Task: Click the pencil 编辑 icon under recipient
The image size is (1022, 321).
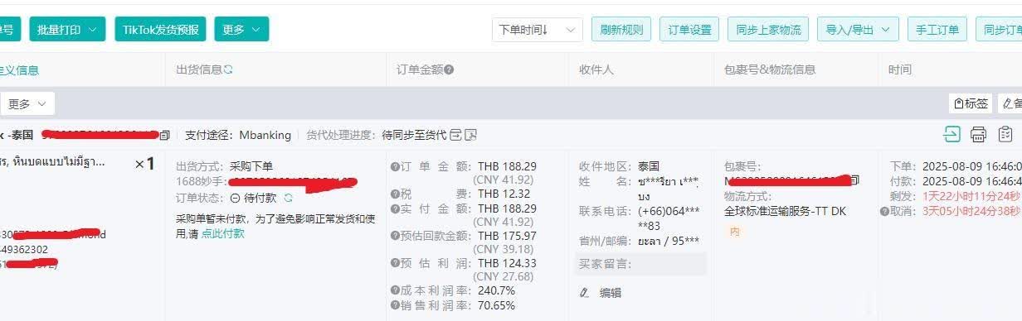Action: 585,292
